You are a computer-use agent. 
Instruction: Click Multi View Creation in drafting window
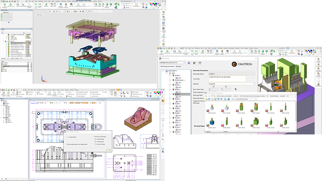point(3,94)
